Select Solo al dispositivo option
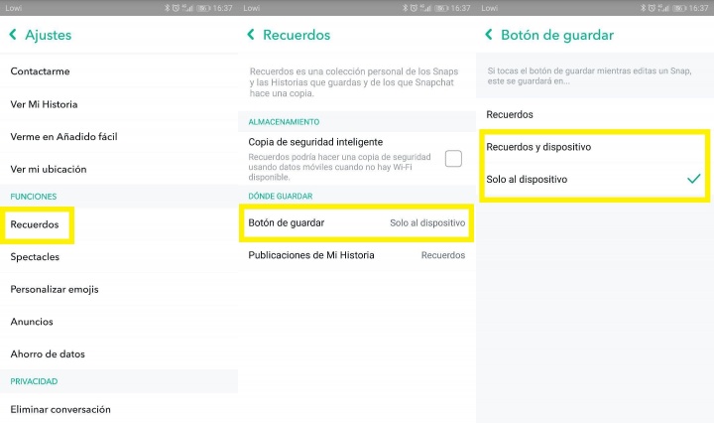The width and height of the screenshot is (714, 423). [x=595, y=179]
